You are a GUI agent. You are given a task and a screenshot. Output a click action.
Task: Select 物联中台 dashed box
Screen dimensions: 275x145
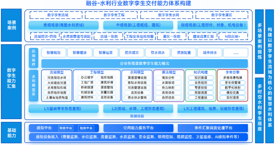[66, 128]
